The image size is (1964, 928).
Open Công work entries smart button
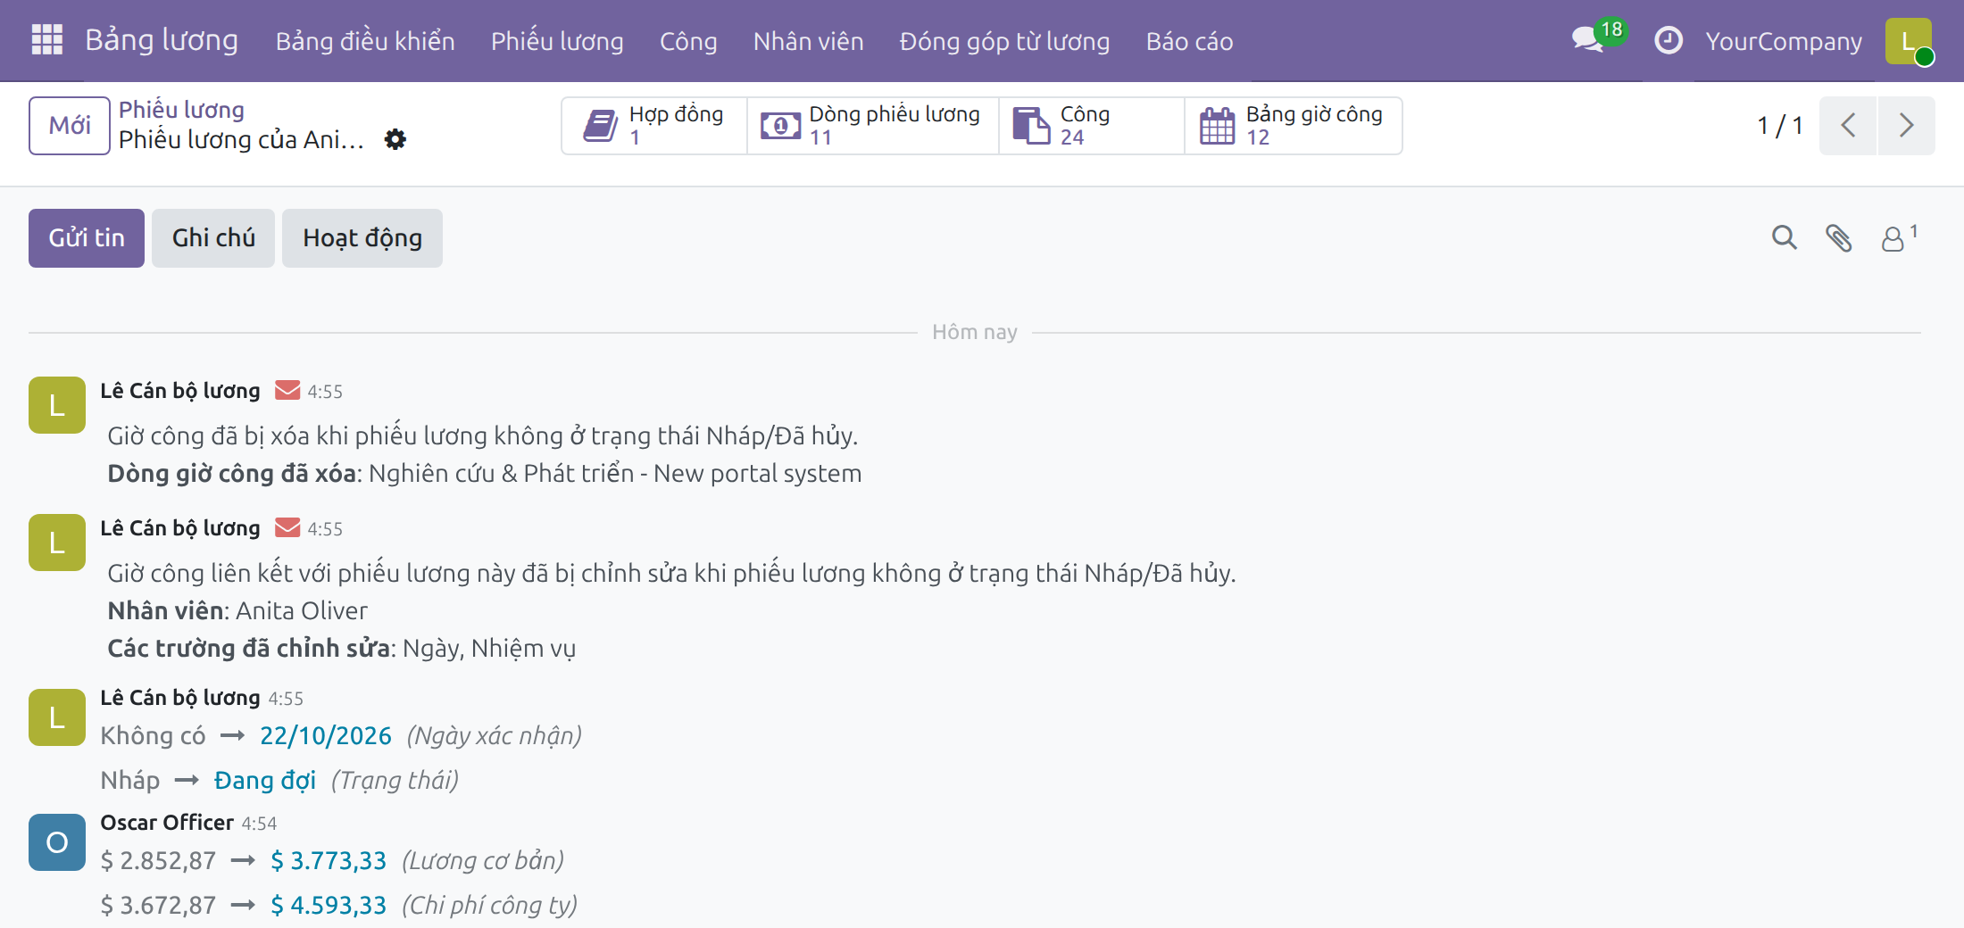click(x=1091, y=126)
